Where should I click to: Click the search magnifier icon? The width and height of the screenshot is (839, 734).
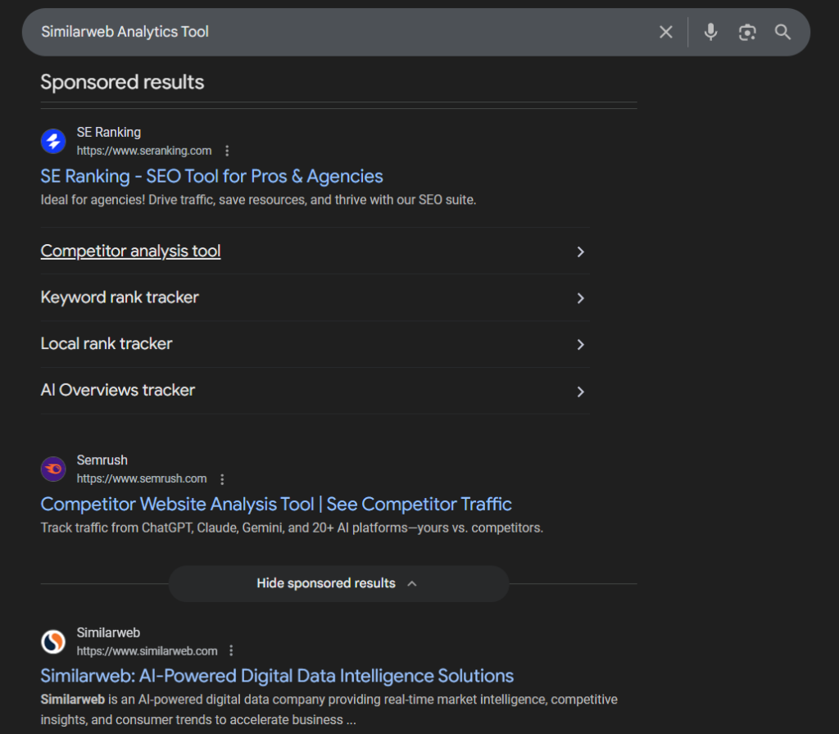coord(782,32)
